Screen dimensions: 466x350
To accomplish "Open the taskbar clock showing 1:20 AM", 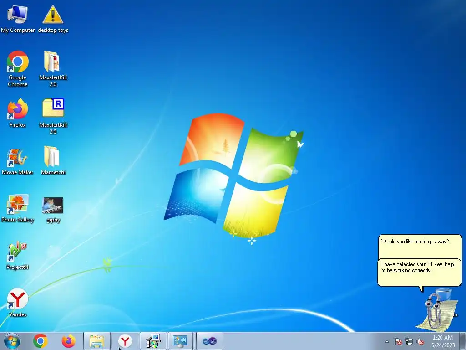I will 443,341.
